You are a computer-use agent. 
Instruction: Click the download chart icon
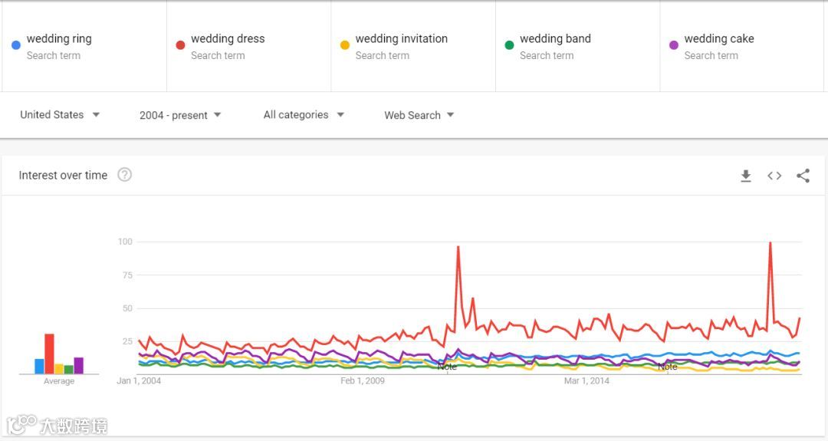click(746, 176)
